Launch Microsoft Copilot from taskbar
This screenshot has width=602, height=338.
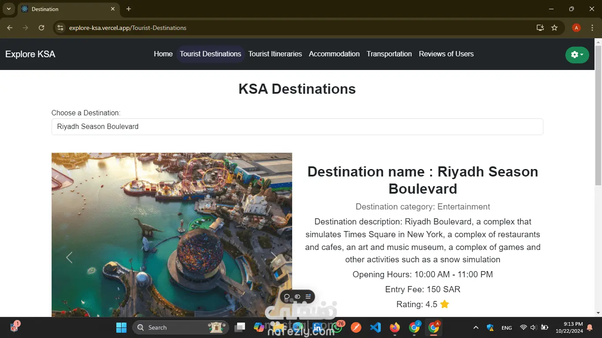(259, 327)
